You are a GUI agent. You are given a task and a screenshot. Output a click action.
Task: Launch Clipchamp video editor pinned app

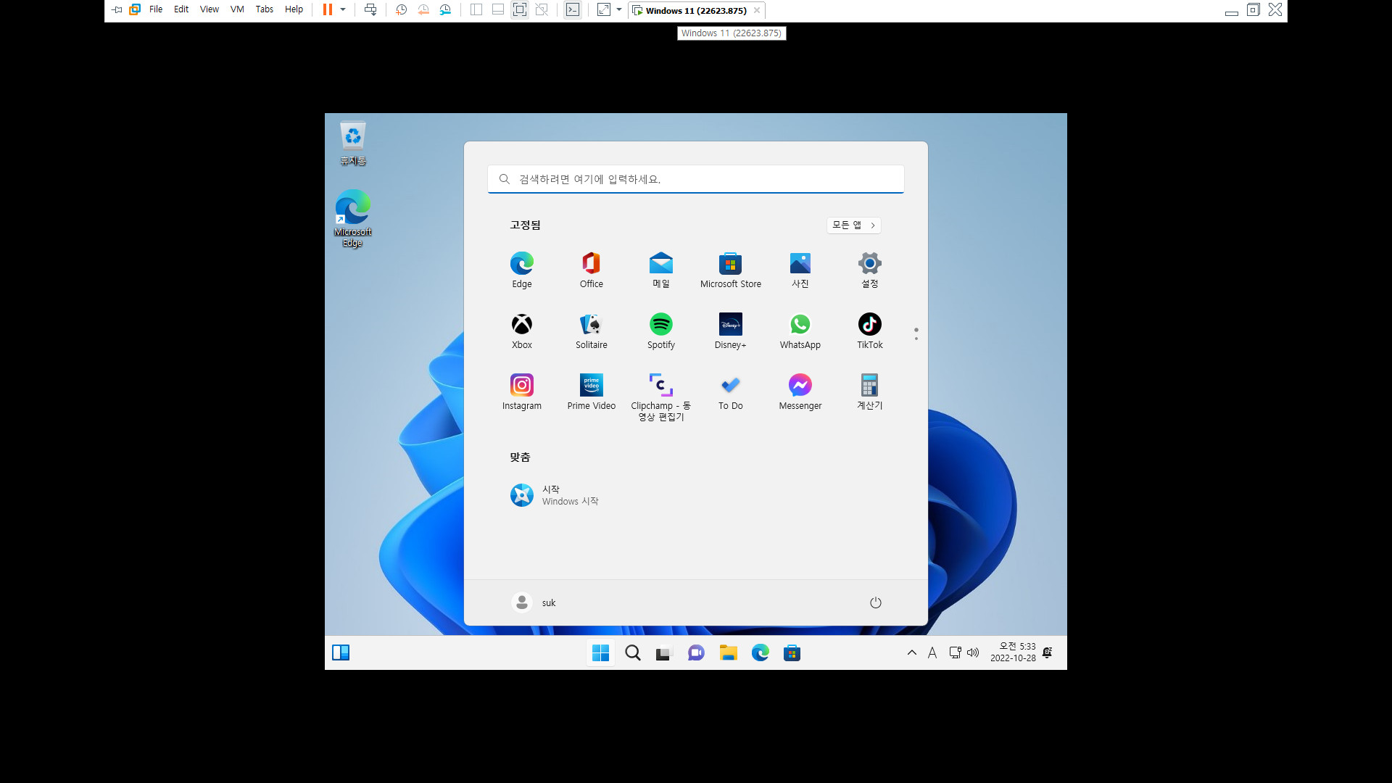661,397
